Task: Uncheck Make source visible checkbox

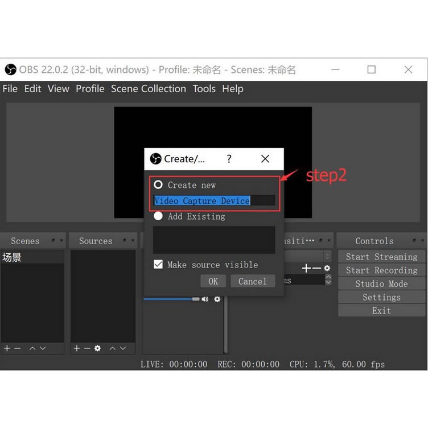Action: tap(159, 265)
